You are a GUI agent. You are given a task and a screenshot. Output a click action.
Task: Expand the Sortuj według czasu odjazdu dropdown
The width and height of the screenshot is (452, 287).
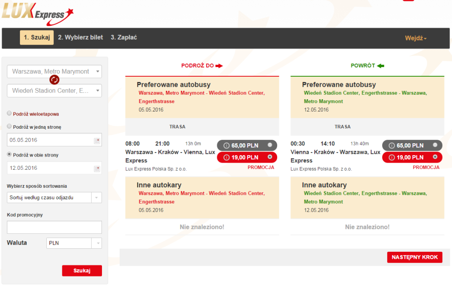point(54,198)
